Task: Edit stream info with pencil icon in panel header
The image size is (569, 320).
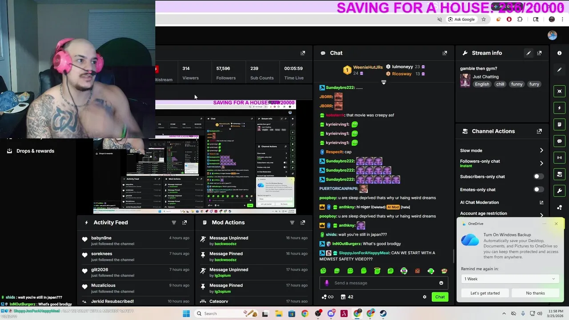Action: click(x=529, y=53)
